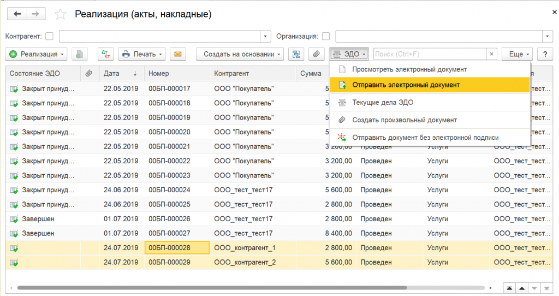Select number 00БП-000021
Viewport: 559px width, 296px height.
[x=169, y=146]
